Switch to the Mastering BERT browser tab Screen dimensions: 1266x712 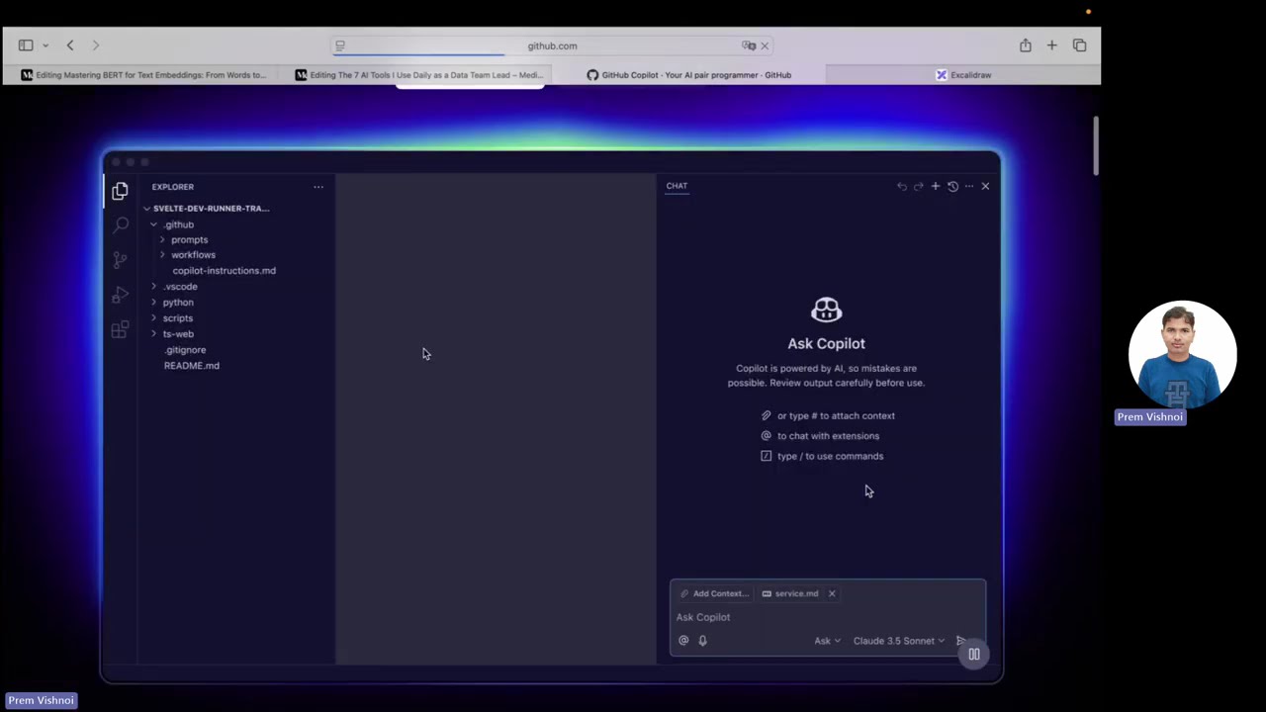(143, 75)
